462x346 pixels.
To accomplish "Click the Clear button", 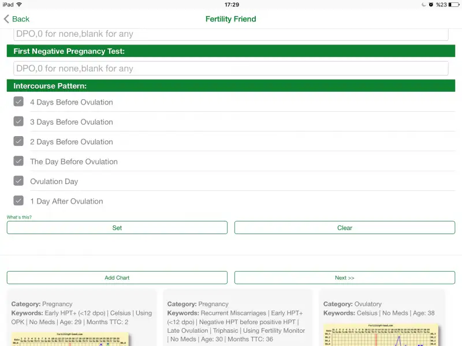I will click(345, 228).
